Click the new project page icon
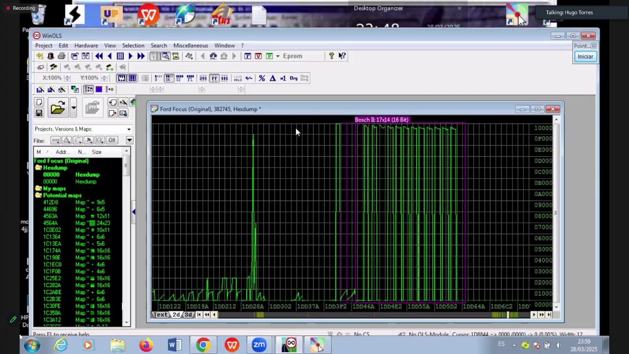629x354 pixels. (39, 102)
